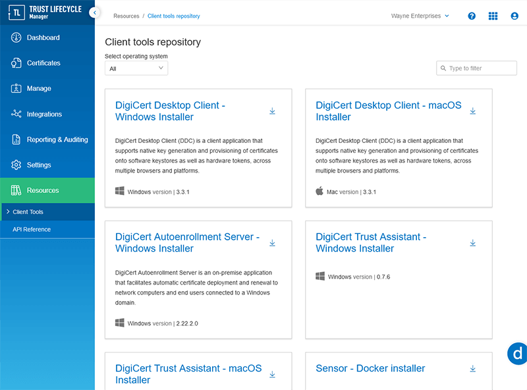Click the magnifier icon in filter box

(443, 69)
